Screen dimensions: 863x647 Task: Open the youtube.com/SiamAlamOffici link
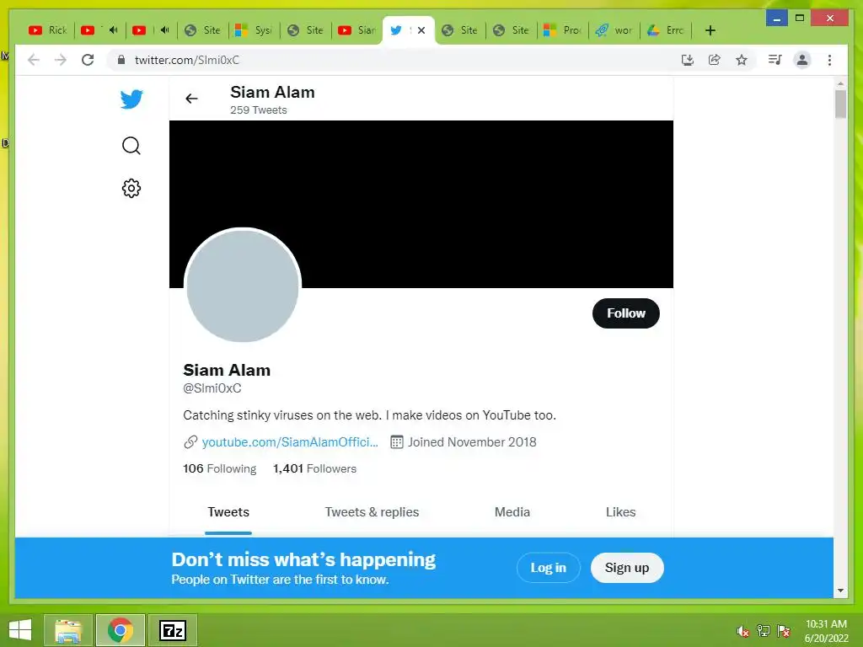pos(290,441)
